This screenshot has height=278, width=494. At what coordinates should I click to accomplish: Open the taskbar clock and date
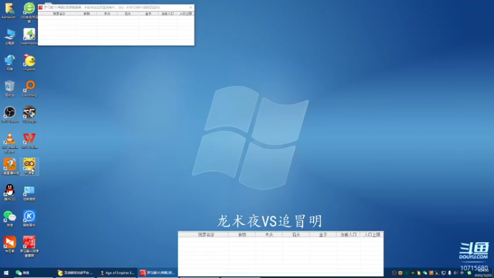(483, 273)
